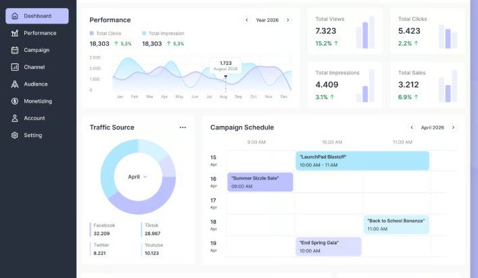Click the Monetizing dollar icon
The height and width of the screenshot is (278, 478).
pos(15,101)
